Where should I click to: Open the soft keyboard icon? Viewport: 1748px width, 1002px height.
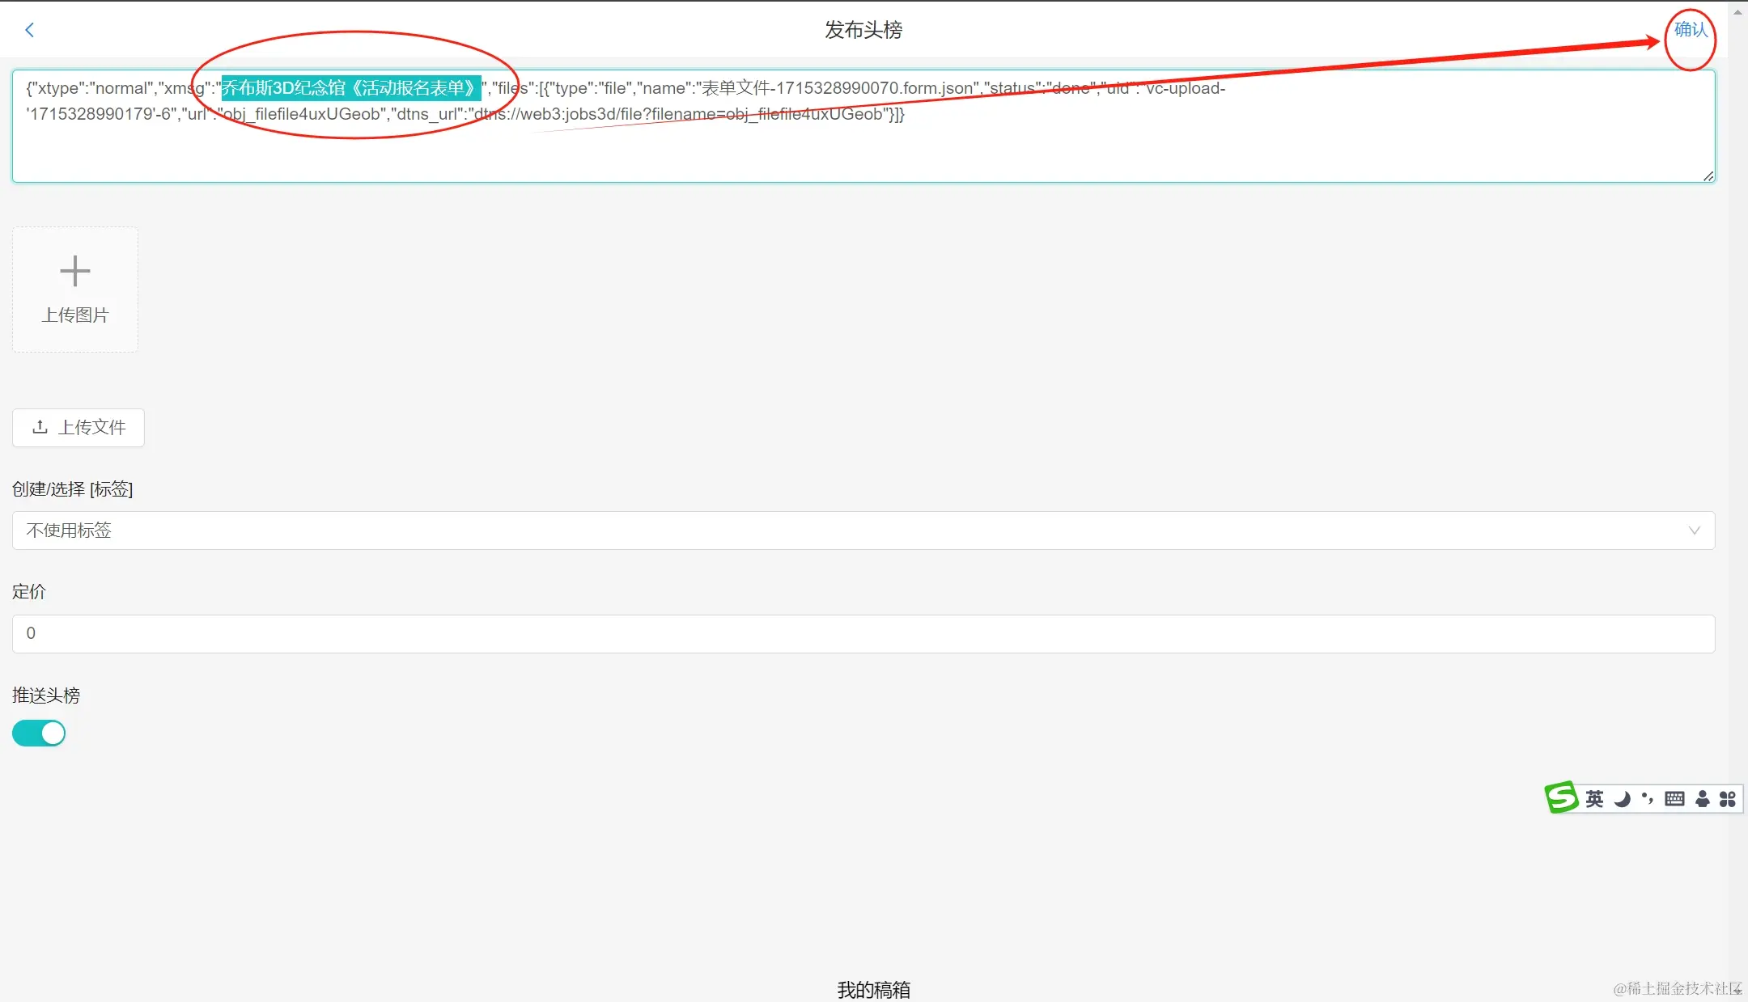(1674, 799)
